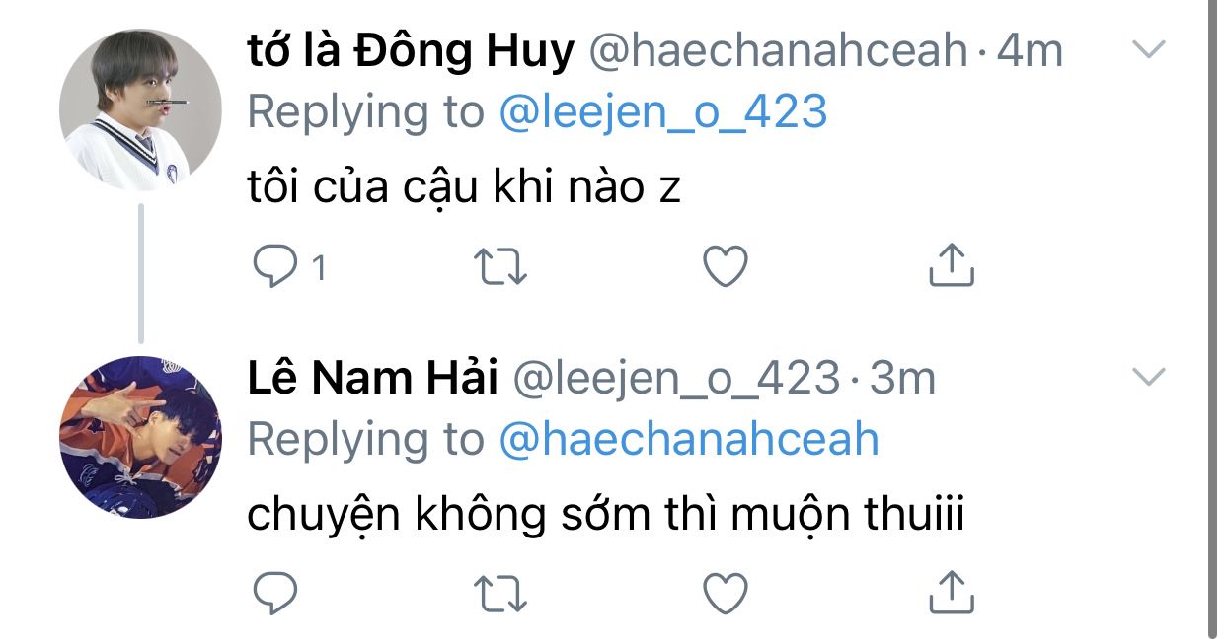Like the tweet 'chuyện không sớm thì muộn thuiii'
Viewport: 1226px width, 644px height.
coord(726,592)
